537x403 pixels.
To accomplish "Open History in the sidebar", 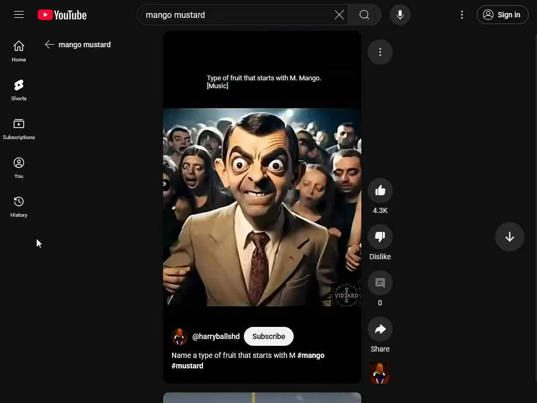I will tap(19, 207).
